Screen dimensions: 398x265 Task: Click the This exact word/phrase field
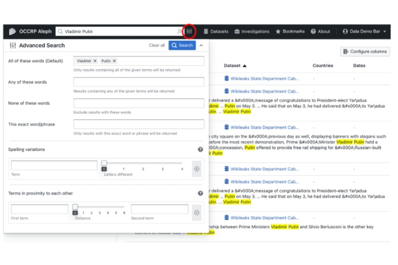tap(139, 124)
